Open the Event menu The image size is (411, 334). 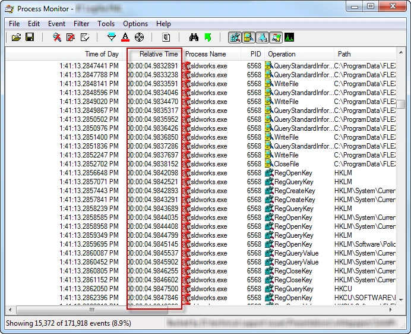[56, 24]
